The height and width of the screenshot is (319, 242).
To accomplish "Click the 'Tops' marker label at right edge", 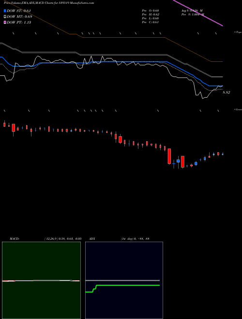I will 238,32.
